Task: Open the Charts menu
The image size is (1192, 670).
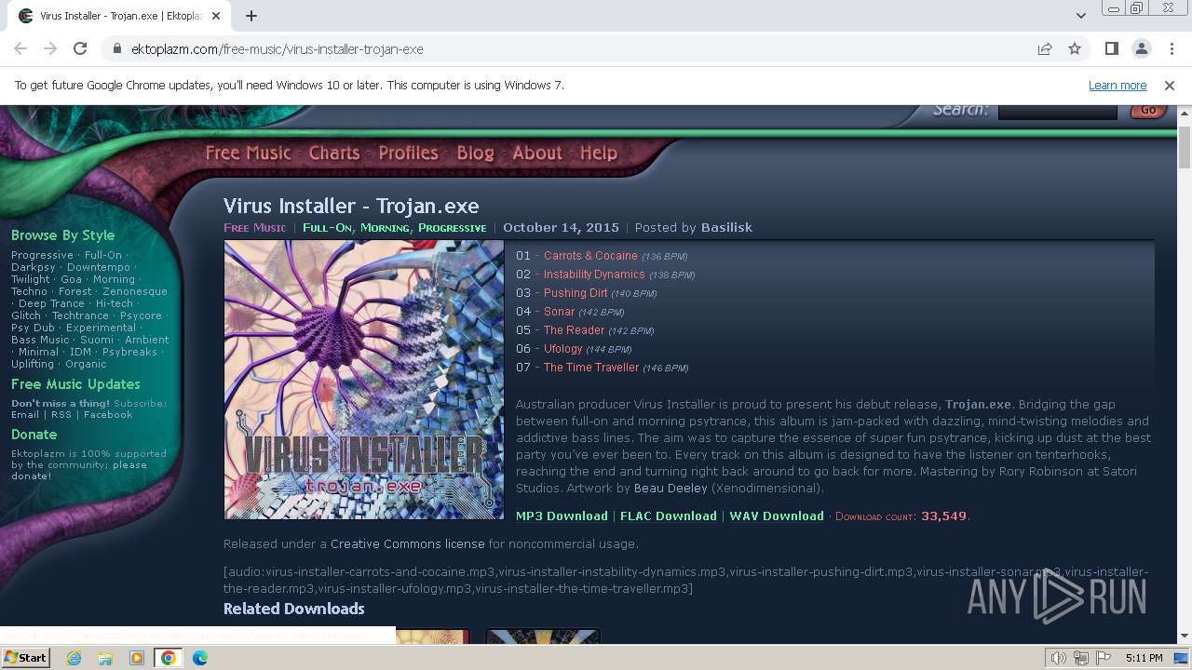Action: pyautogui.click(x=334, y=153)
